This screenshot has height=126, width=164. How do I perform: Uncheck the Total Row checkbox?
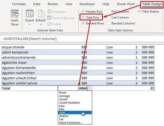click(83, 17)
